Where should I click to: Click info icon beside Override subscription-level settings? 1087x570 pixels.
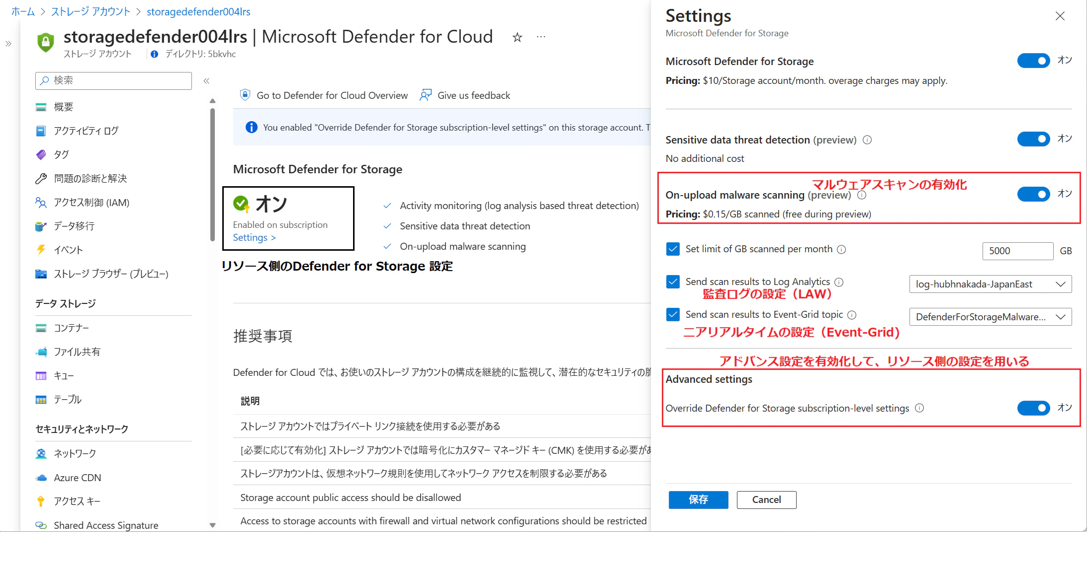(919, 408)
